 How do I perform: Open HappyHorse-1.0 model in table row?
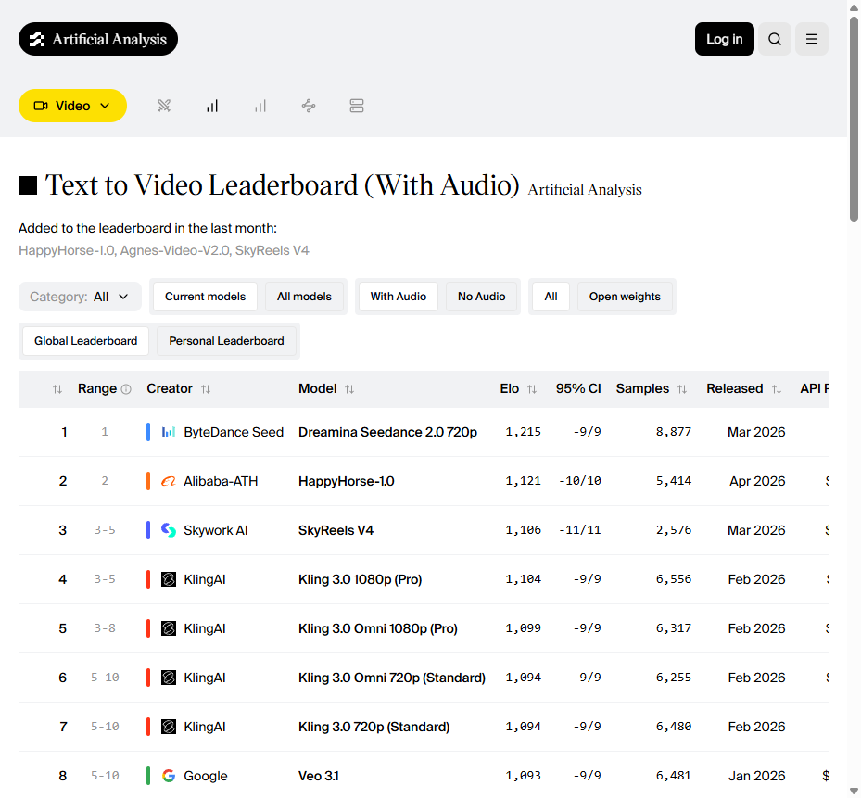pos(347,481)
